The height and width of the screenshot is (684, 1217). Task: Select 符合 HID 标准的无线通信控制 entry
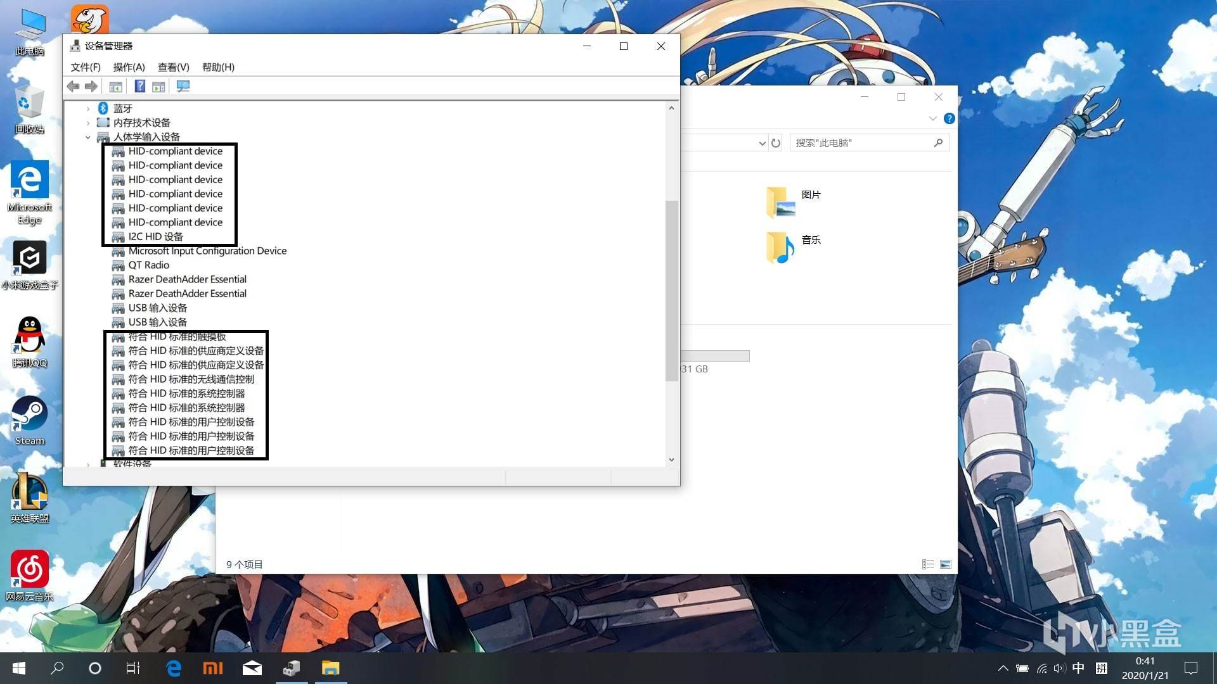[191, 379]
